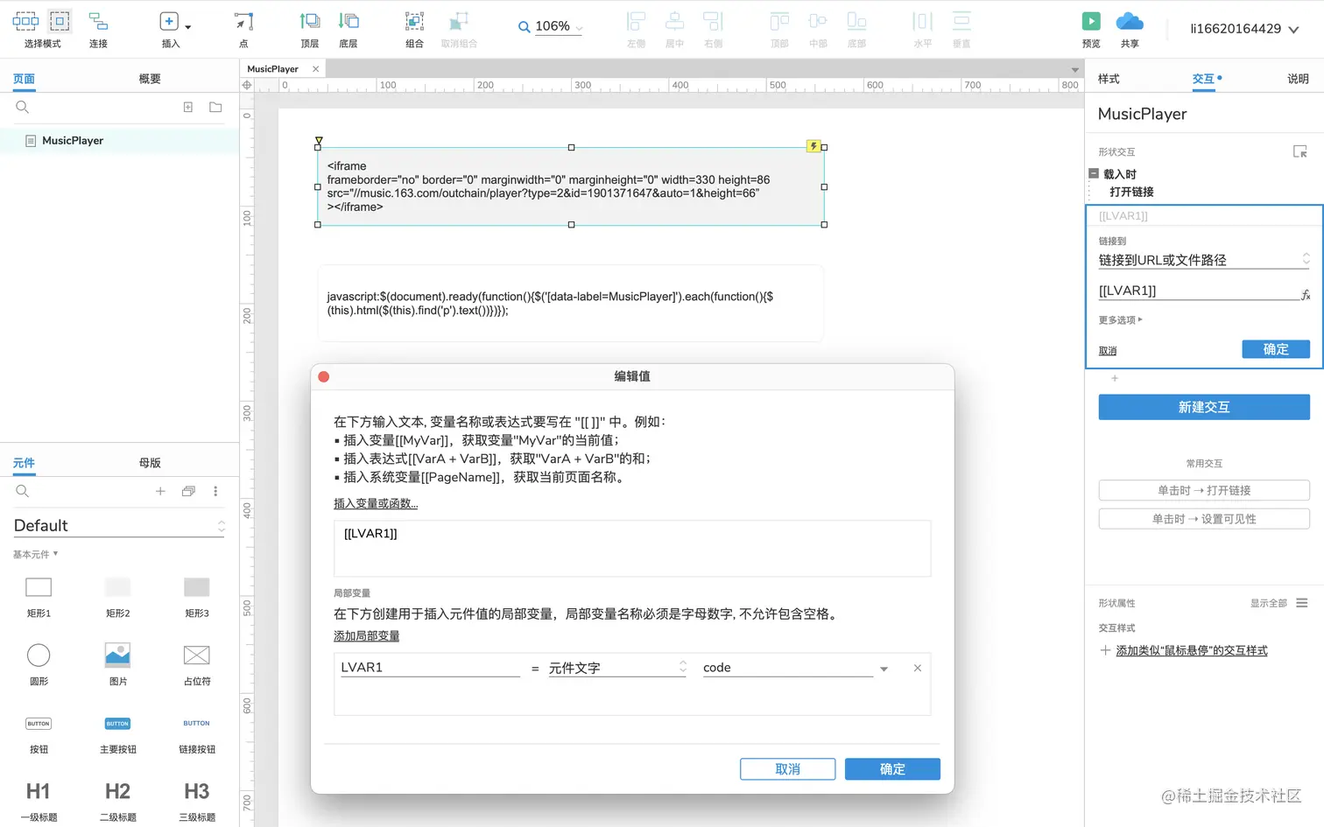This screenshot has width=1324, height=827.
Task: Open the widget library options menu
Action: tap(215, 491)
